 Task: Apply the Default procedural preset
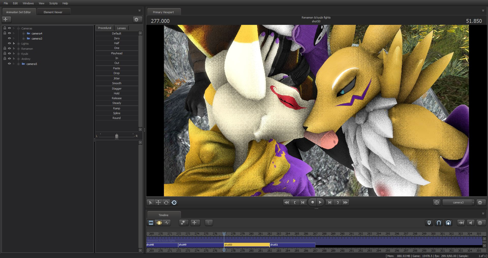click(x=117, y=33)
